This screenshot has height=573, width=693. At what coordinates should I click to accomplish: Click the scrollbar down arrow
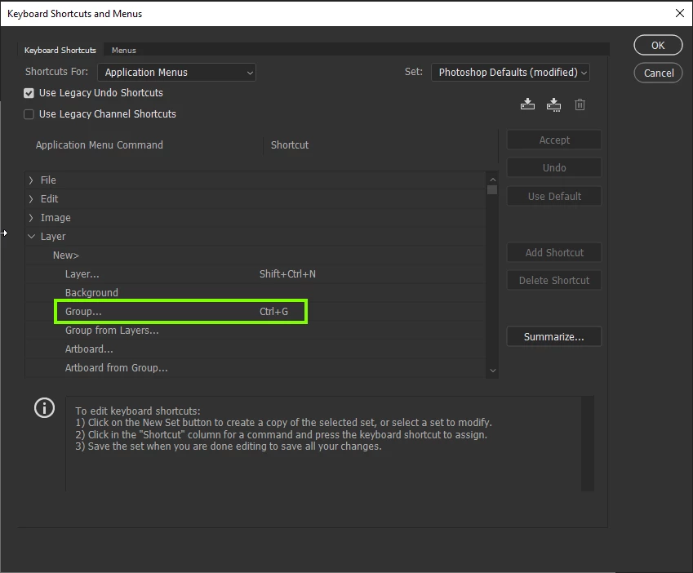(x=493, y=371)
